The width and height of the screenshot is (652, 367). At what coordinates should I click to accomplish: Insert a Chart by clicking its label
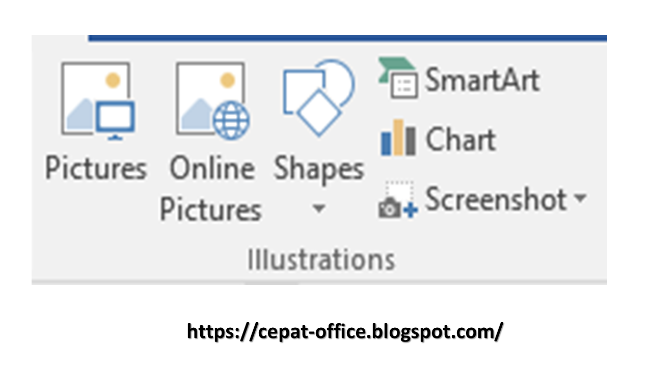pos(460,139)
